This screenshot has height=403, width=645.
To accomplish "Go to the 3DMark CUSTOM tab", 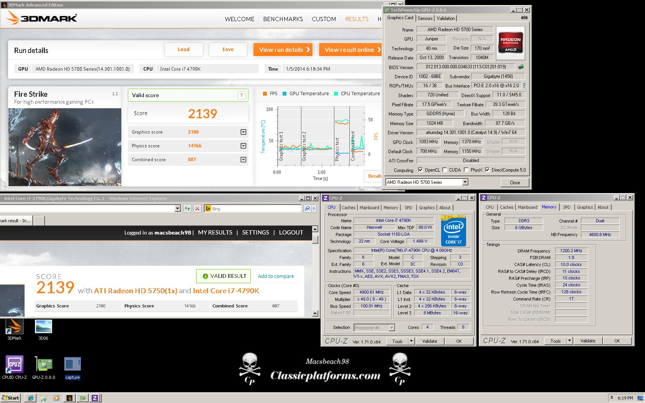I will [x=324, y=19].
